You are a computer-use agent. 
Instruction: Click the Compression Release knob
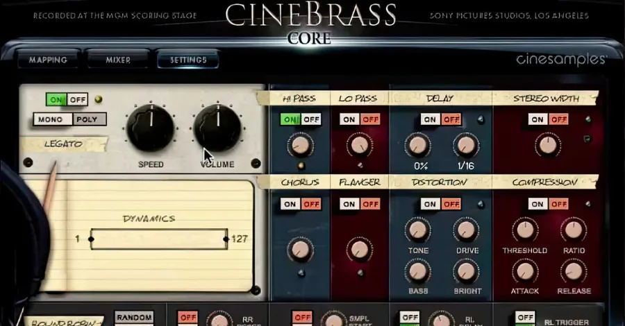click(x=573, y=271)
